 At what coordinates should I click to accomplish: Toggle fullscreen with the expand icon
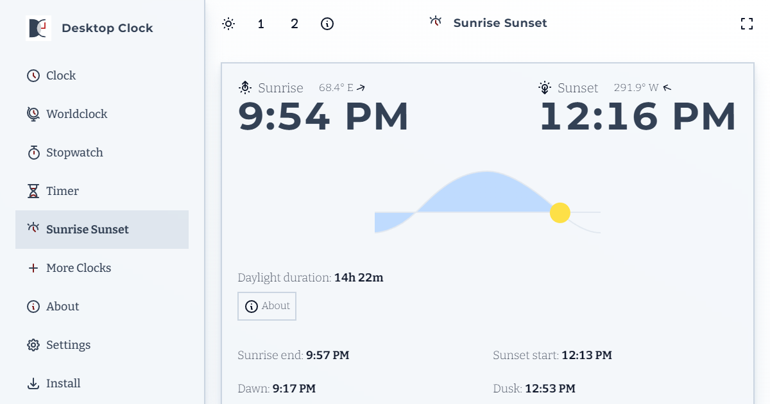[x=747, y=23]
